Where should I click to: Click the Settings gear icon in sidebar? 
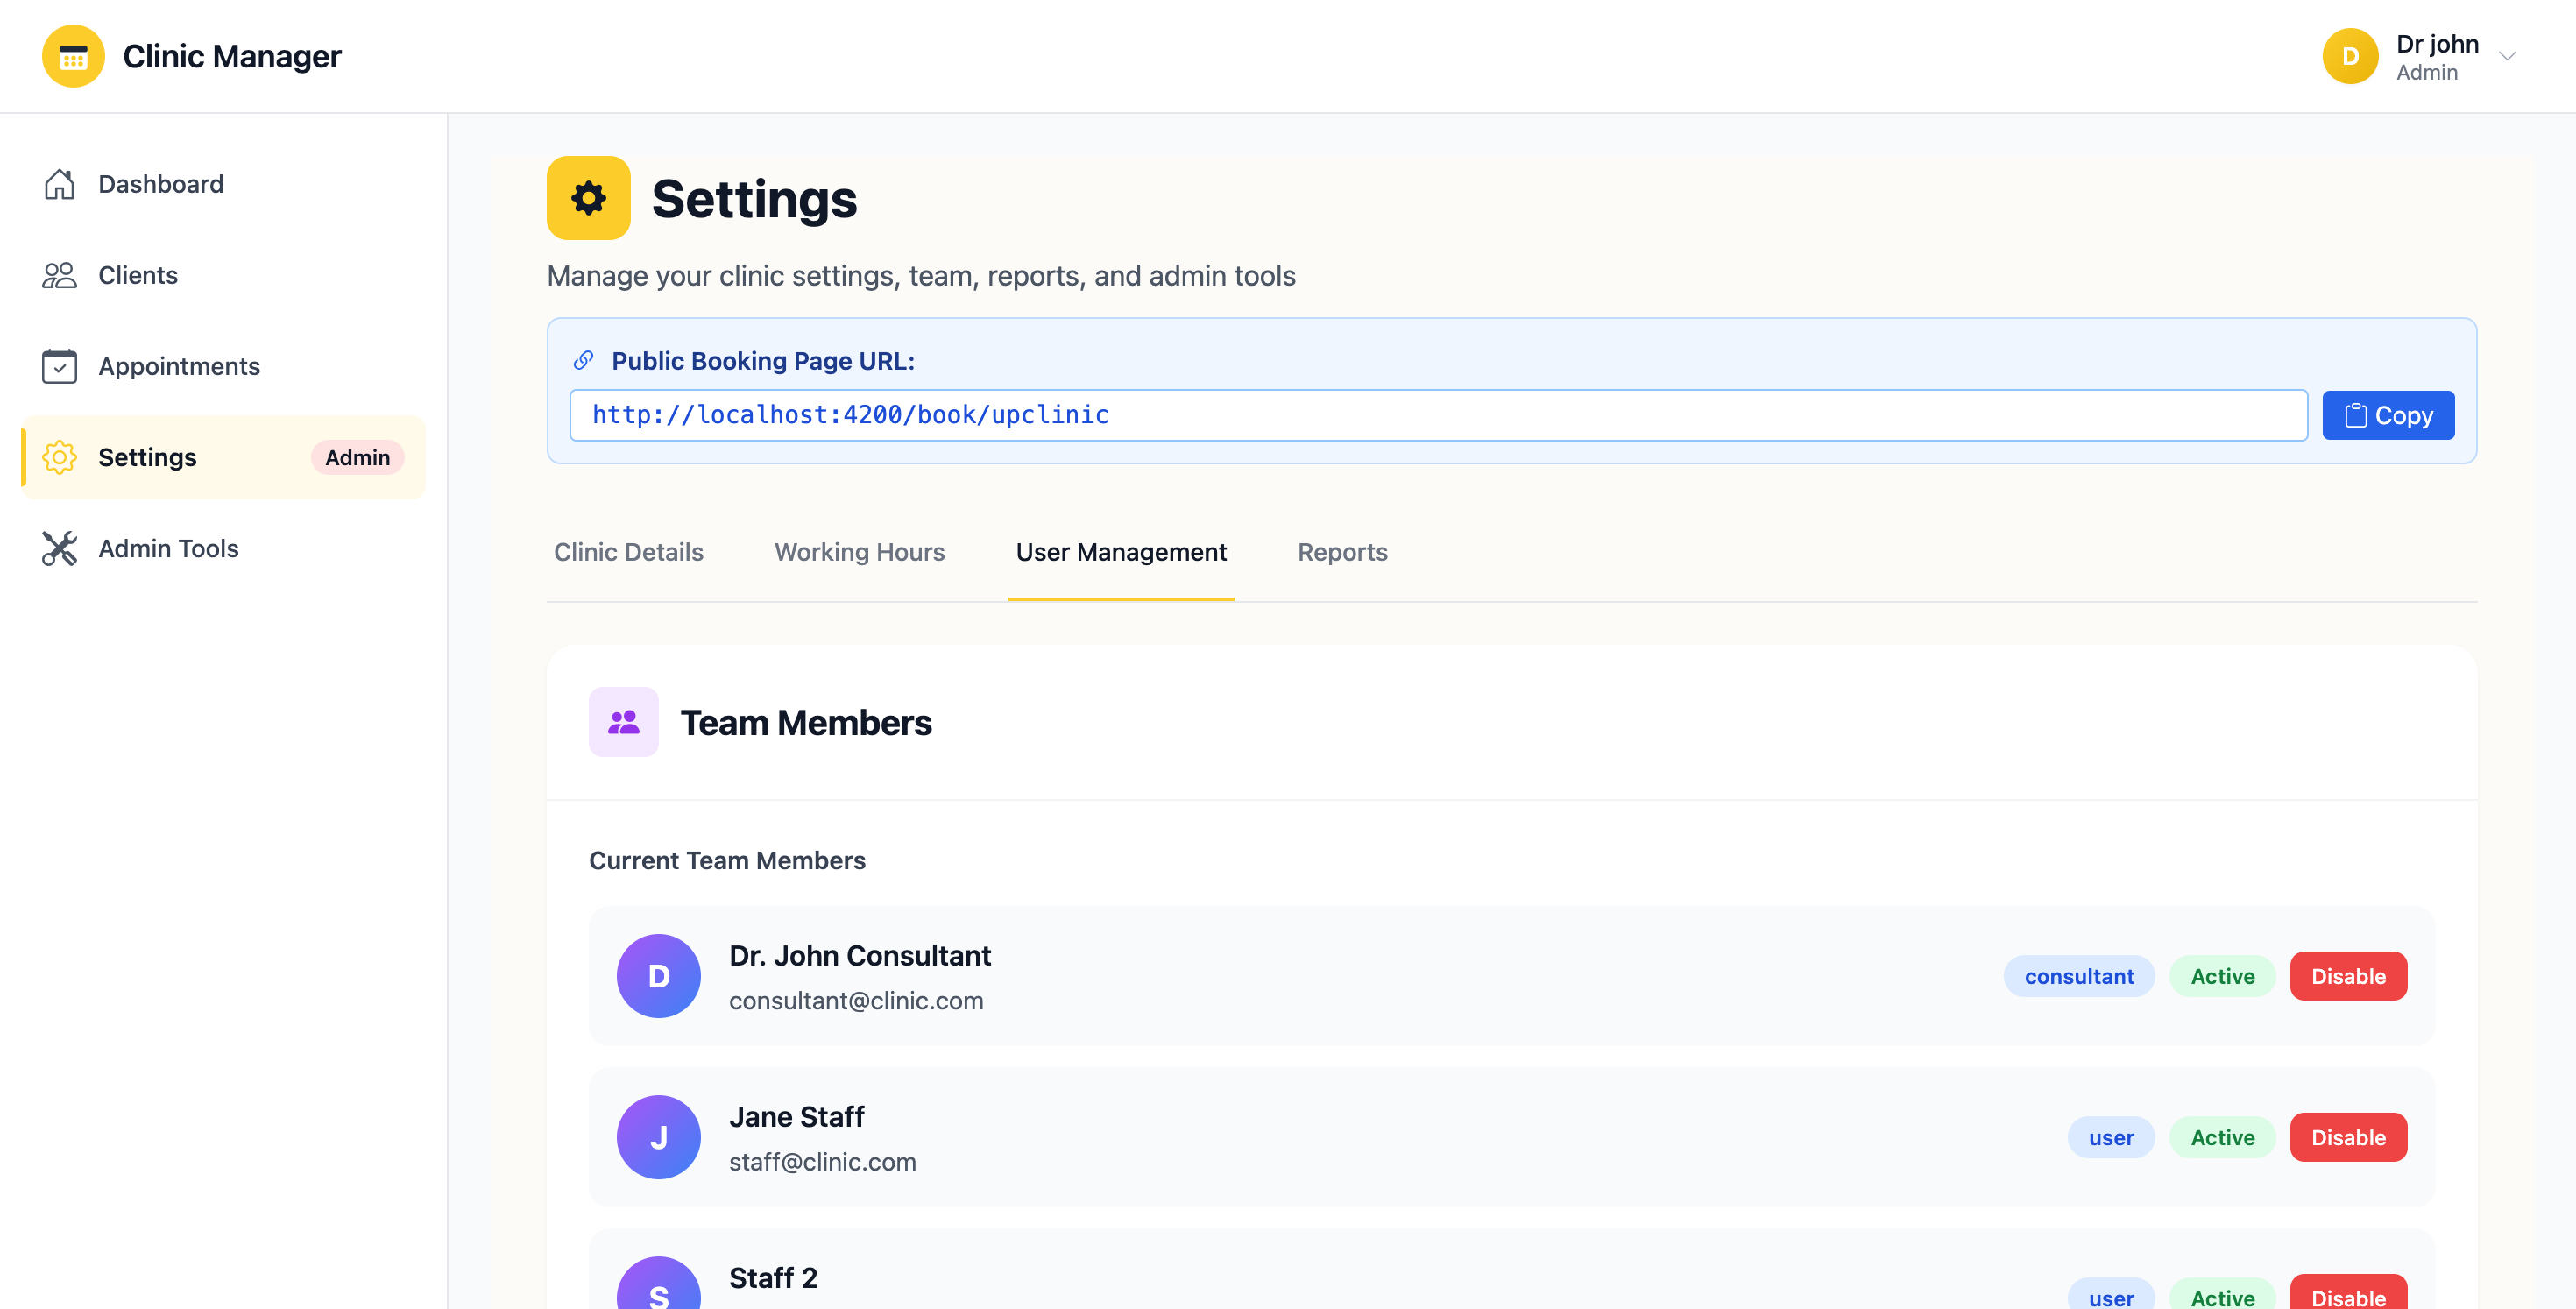coord(60,457)
